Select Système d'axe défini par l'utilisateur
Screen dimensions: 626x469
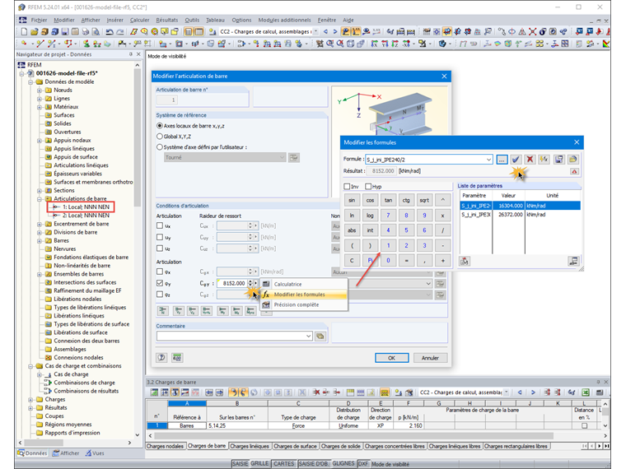click(160, 147)
